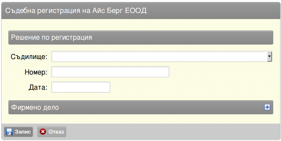
Task: Open the Съдилище dropdown arrow
Action: pos(269,56)
